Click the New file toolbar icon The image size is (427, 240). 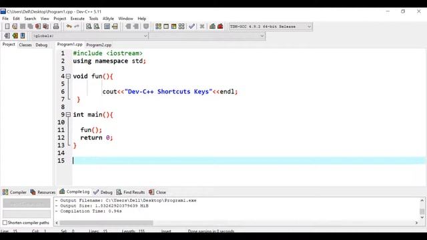click(7, 27)
